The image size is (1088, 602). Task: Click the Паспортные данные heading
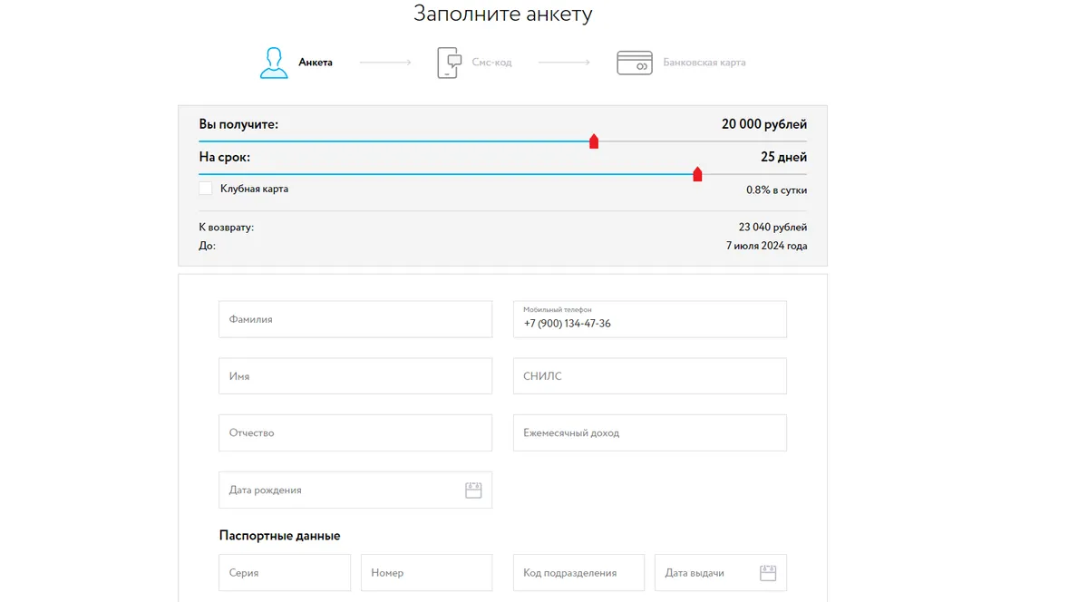click(x=279, y=536)
